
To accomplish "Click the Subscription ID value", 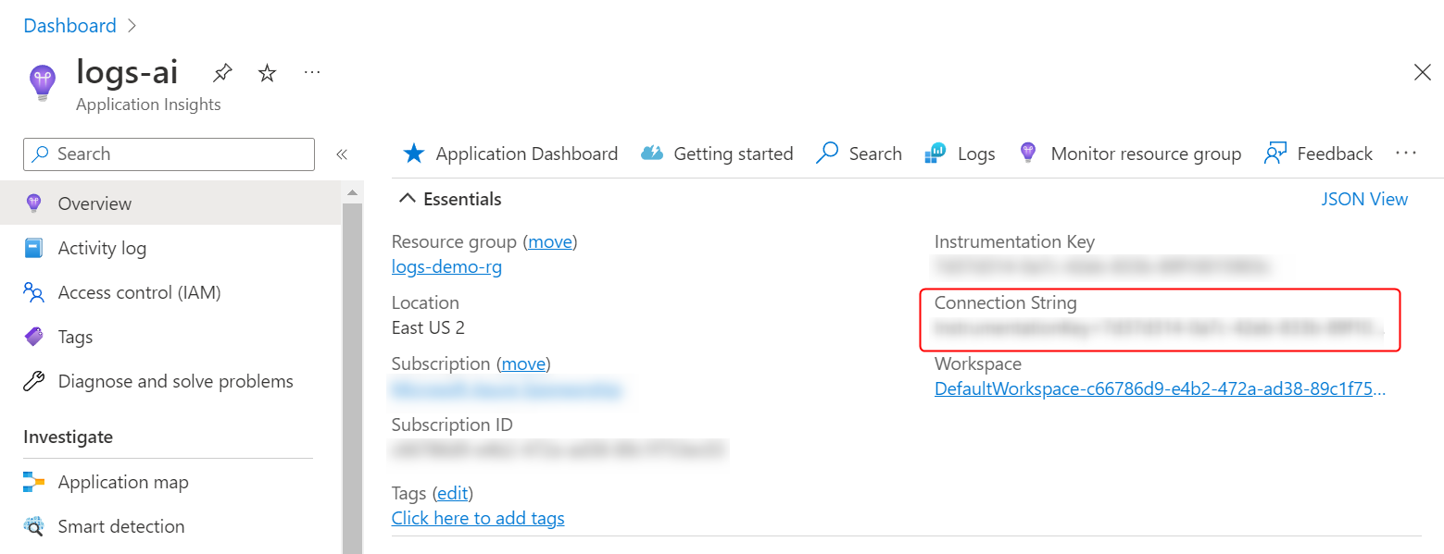I will pos(559,450).
